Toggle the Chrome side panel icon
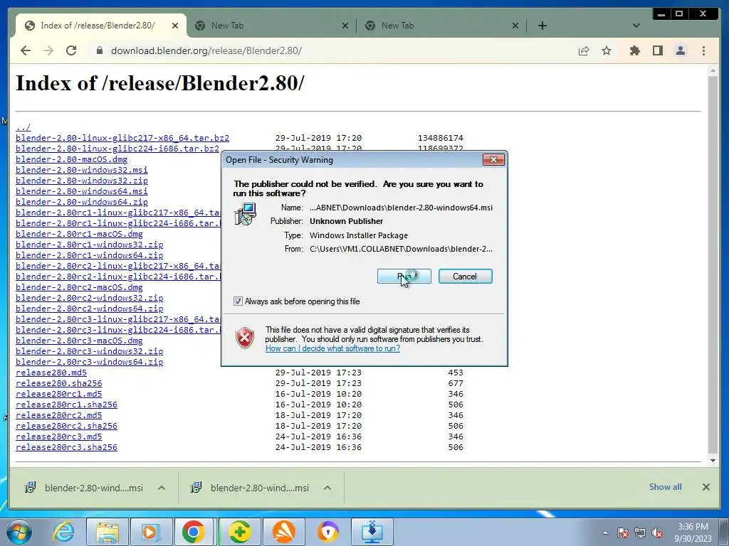This screenshot has height=546, width=729. pyautogui.click(x=657, y=50)
